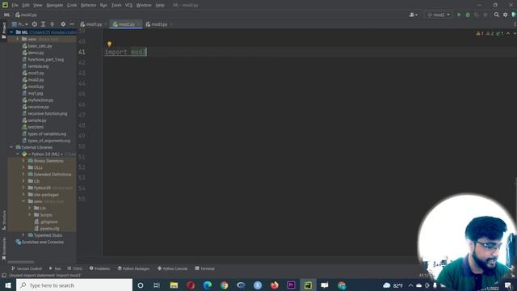The width and height of the screenshot is (517, 291).
Task: Collapse the External Libraries node
Action: (x=11, y=147)
